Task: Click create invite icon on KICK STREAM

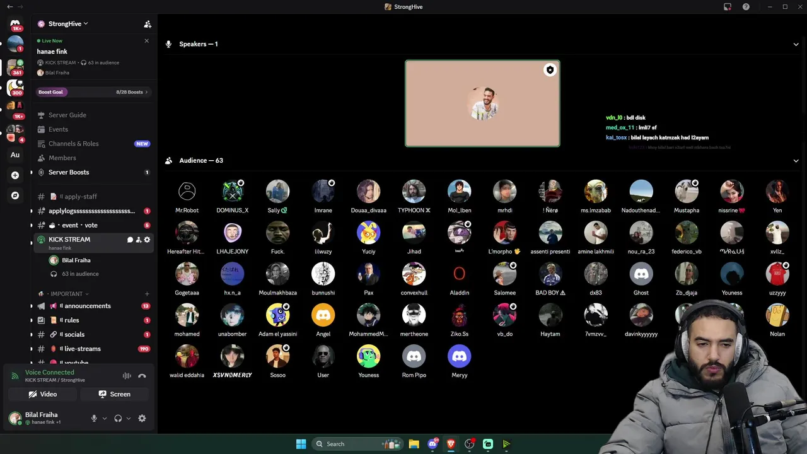Action: [139, 240]
